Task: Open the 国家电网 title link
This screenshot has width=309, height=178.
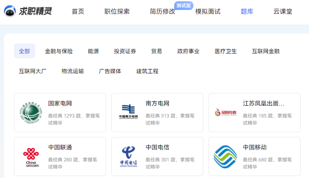Action: (x=60, y=103)
